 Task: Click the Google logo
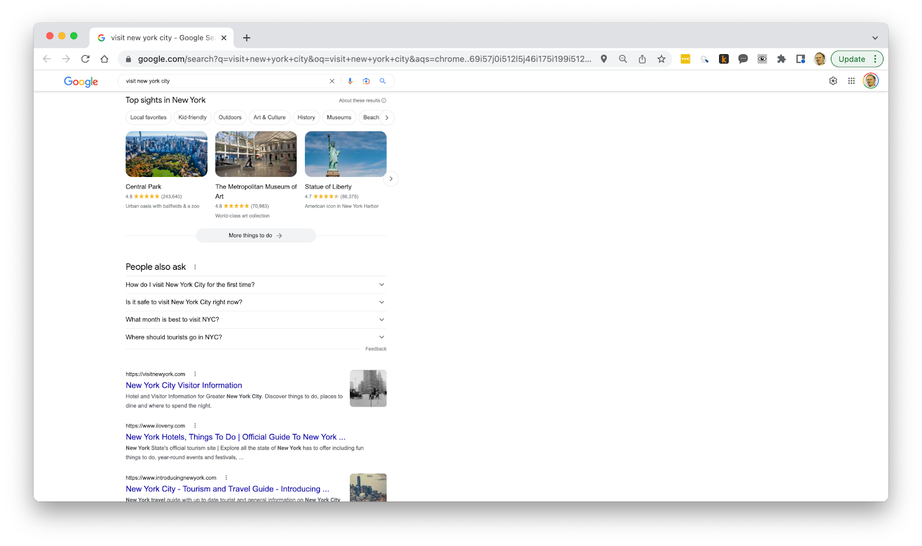tap(81, 82)
